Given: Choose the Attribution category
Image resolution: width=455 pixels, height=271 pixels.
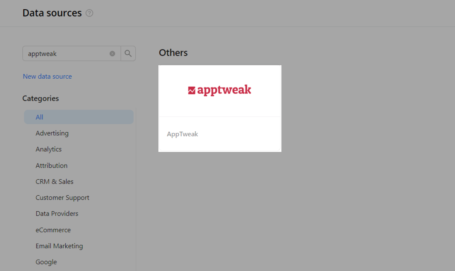Looking at the screenshot, I should [x=51, y=165].
